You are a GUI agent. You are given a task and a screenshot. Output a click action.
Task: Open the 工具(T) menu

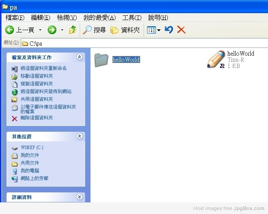(132, 18)
